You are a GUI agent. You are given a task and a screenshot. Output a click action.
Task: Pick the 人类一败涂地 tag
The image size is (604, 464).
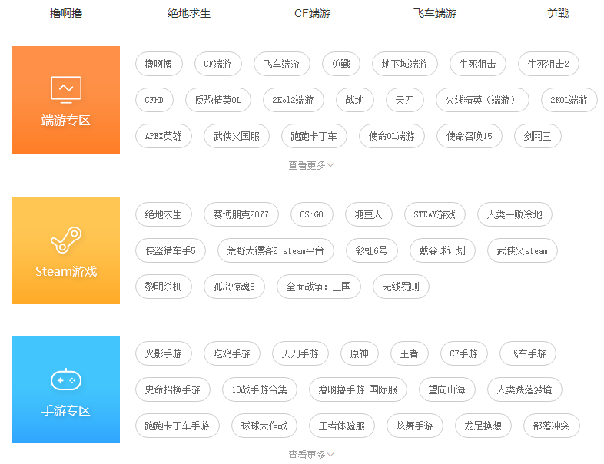[x=515, y=214]
